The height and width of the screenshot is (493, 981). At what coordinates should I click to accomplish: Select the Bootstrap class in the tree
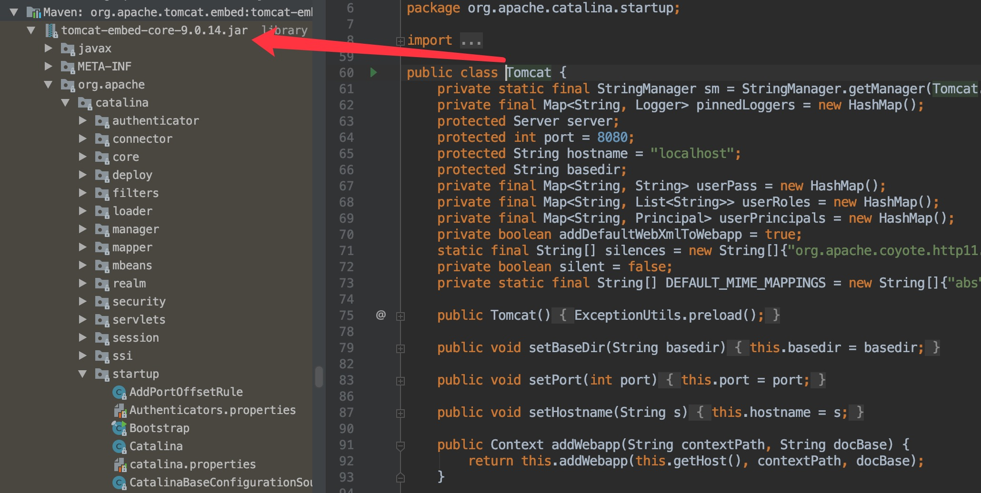(160, 428)
